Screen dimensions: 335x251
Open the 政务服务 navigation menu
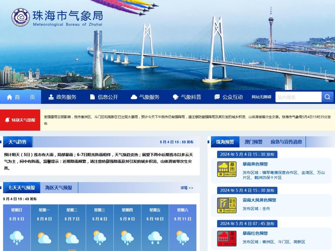click(x=63, y=97)
